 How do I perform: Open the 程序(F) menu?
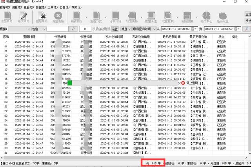click(5, 7)
